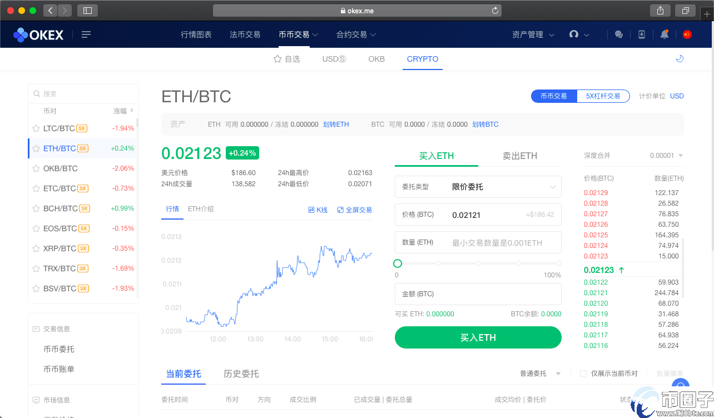714x418 pixels.
Task: Click the amount percentage slider handle
Action: (x=397, y=263)
